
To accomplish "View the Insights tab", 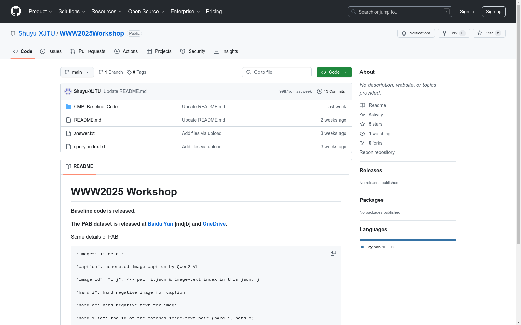I will click(x=226, y=51).
